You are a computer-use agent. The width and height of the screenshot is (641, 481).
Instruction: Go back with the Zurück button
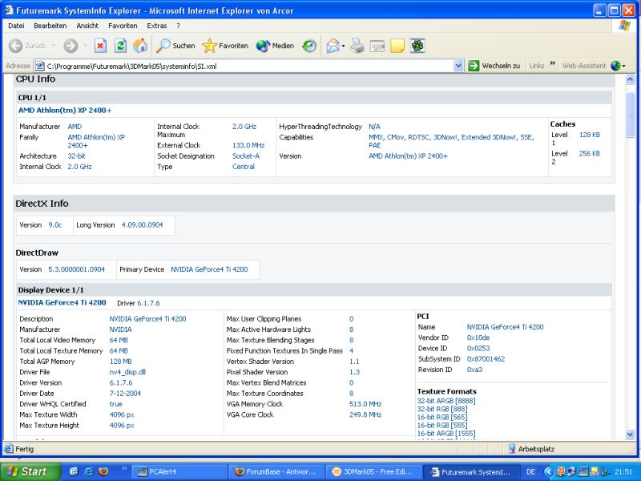[x=27, y=46]
